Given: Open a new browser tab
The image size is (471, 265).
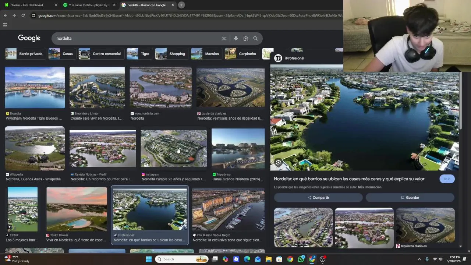Looking at the screenshot, I should [x=181, y=5].
